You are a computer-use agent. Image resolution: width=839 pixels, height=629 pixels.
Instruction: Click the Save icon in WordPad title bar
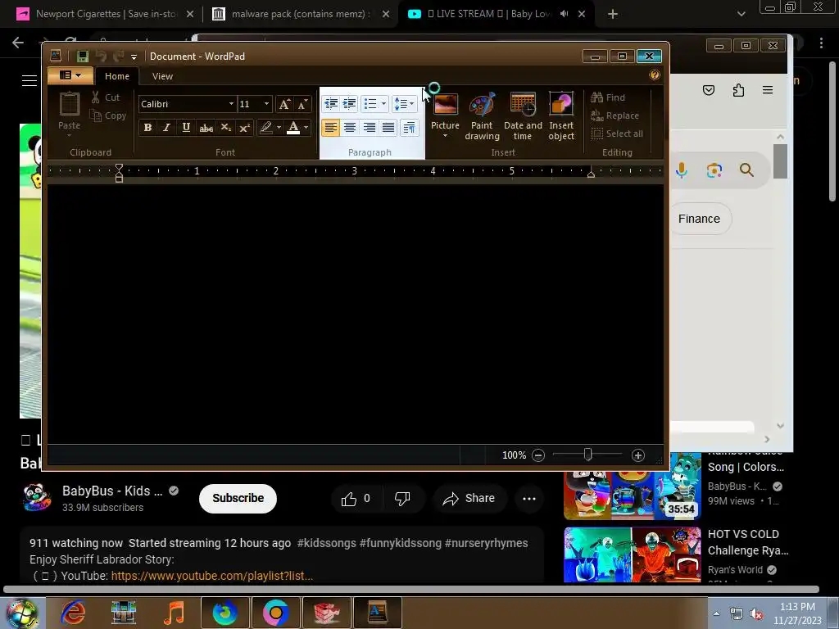[x=83, y=57]
